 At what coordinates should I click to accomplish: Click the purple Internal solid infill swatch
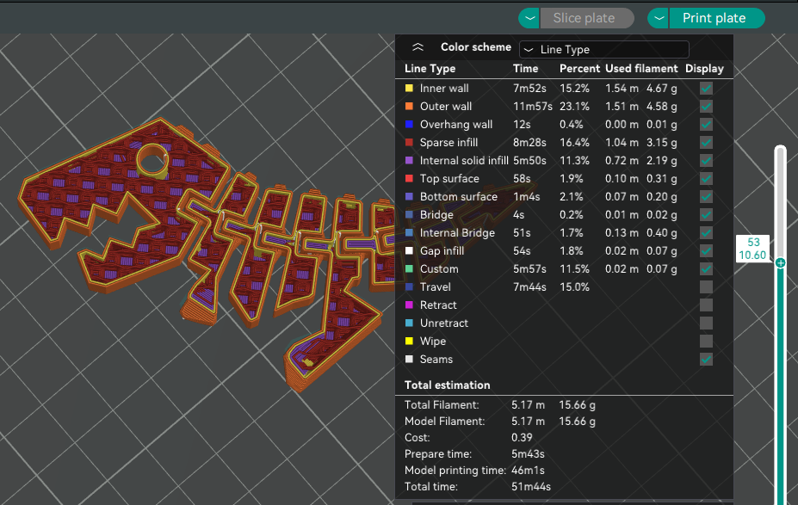click(x=410, y=161)
